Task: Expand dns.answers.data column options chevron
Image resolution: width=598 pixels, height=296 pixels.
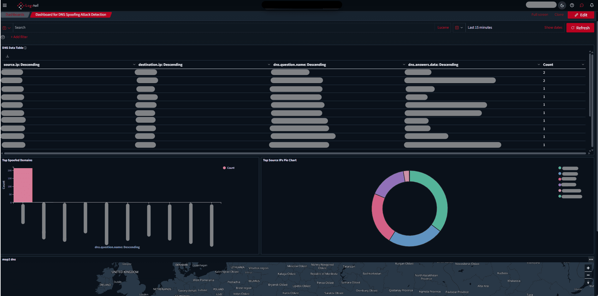Action: [539, 65]
